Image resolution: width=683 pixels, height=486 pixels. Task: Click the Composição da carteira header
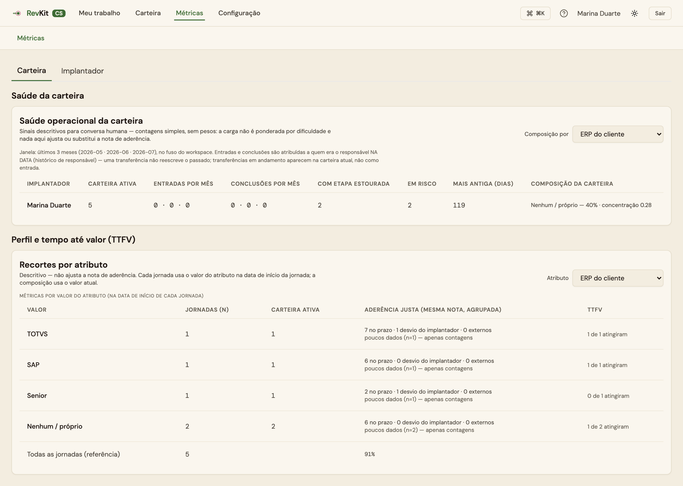coord(572,184)
